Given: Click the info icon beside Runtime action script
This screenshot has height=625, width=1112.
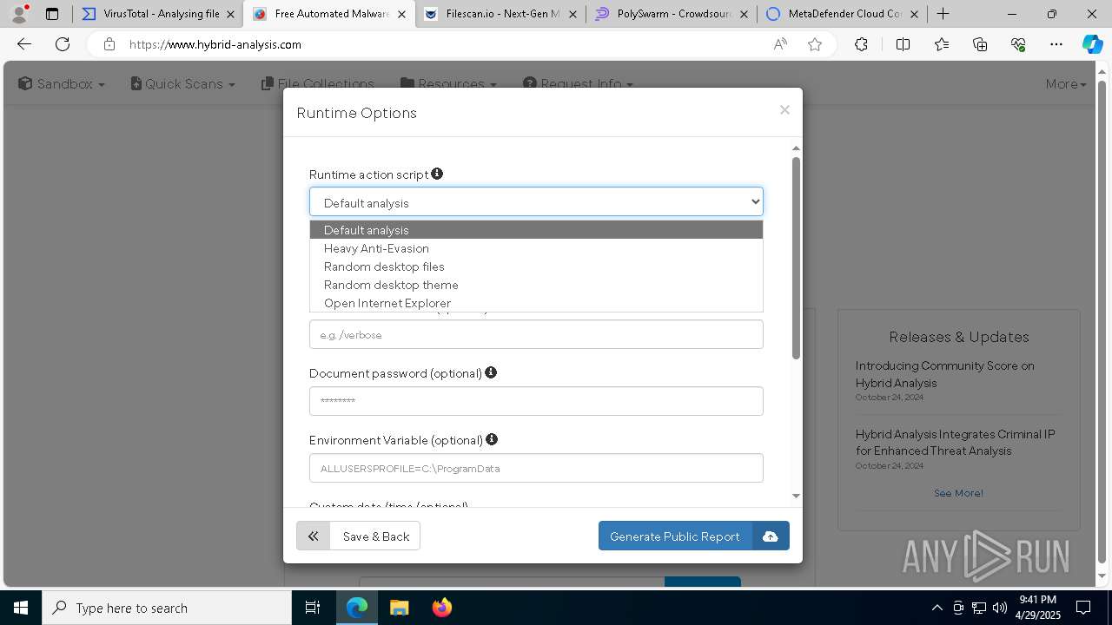Looking at the screenshot, I should point(437,174).
